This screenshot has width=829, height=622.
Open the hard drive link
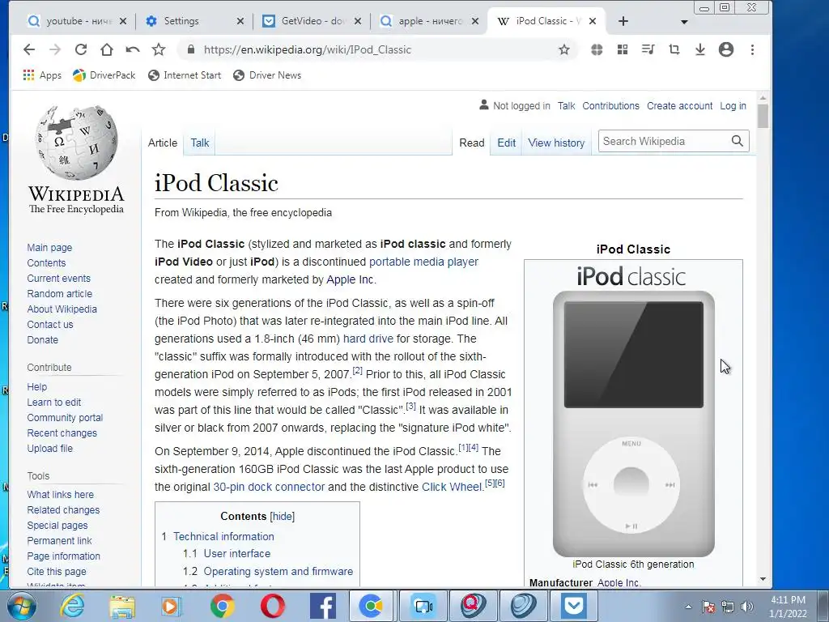368,339
